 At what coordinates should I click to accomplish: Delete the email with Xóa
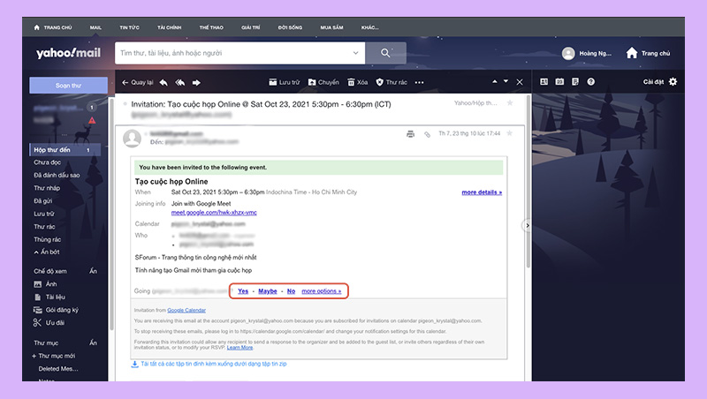coord(358,82)
